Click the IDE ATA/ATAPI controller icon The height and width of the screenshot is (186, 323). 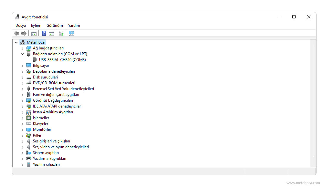pyautogui.click(x=29, y=106)
